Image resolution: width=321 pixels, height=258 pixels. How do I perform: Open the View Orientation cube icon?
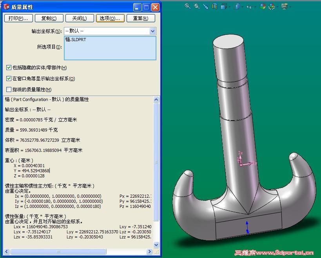click(x=223, y=7)
